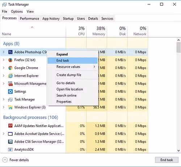The width and height of the screenshot is (181, 167).
Task: Click the Windows Explorer (3) folder icon
Action: click(10, 107)
